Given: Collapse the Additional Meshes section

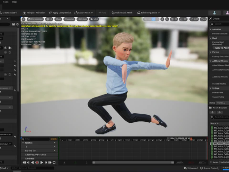Looking at the screenshot, I should (x=210, y=61).
